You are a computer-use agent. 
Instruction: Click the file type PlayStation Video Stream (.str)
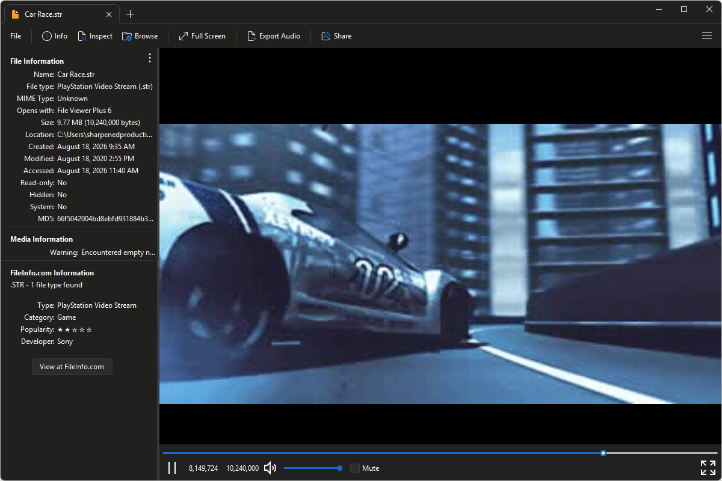pos(105,87)
